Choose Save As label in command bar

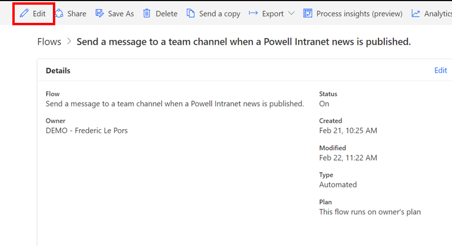(120, 13)
